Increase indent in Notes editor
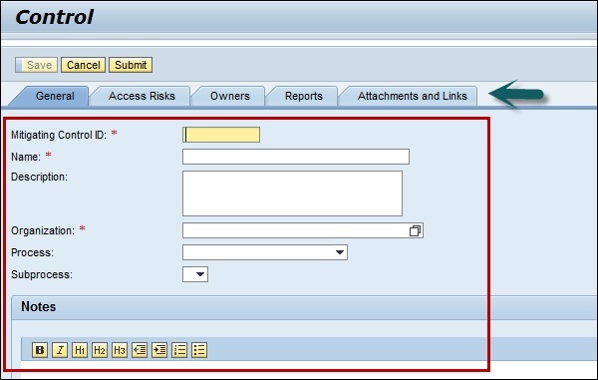The image size is (598, 380). (x=159, y=350)
